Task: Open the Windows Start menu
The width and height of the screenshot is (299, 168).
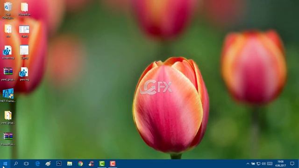Action: coord(5,164)
